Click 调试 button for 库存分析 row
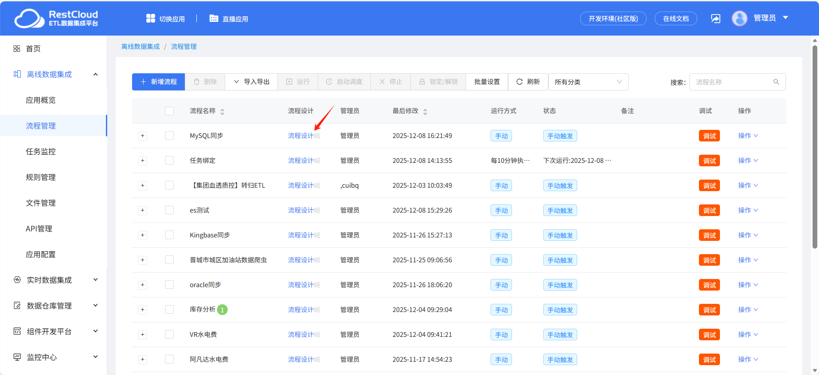819x375 pixels. point(709,310)
